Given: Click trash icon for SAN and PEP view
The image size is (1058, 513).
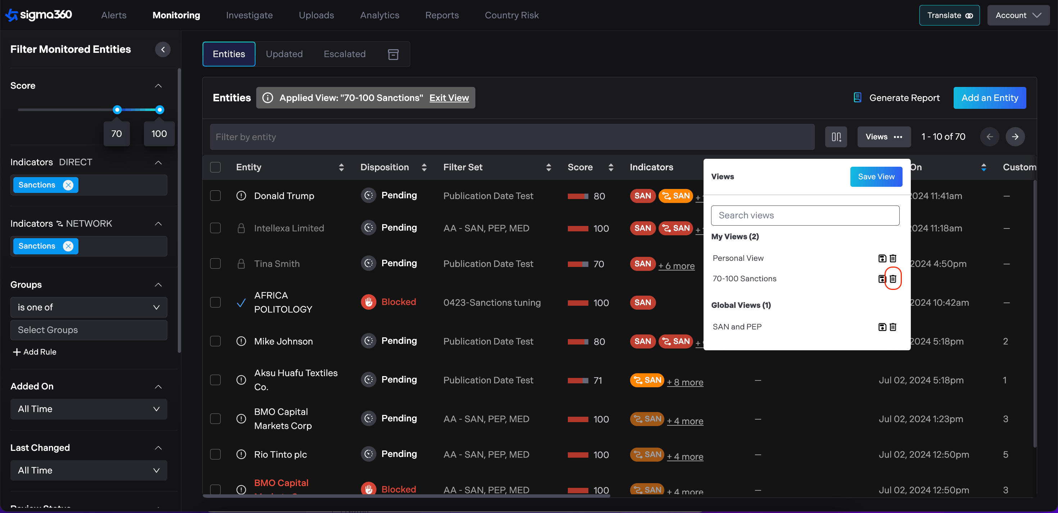Looking at the screenshot, I should click(892, 327).
